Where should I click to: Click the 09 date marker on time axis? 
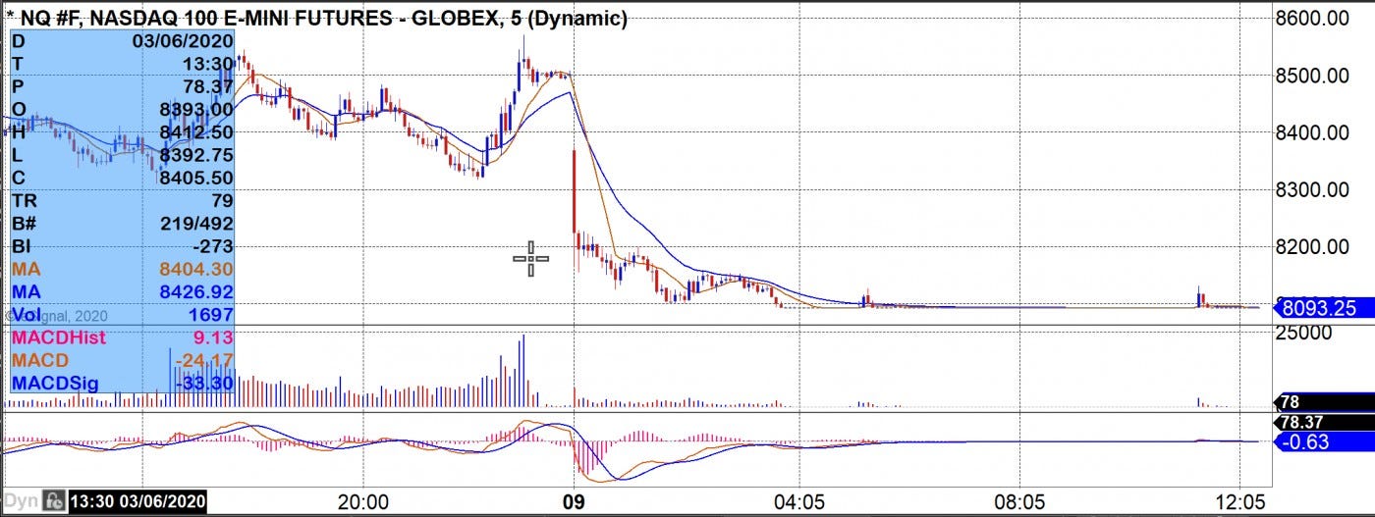click(573, 501)
